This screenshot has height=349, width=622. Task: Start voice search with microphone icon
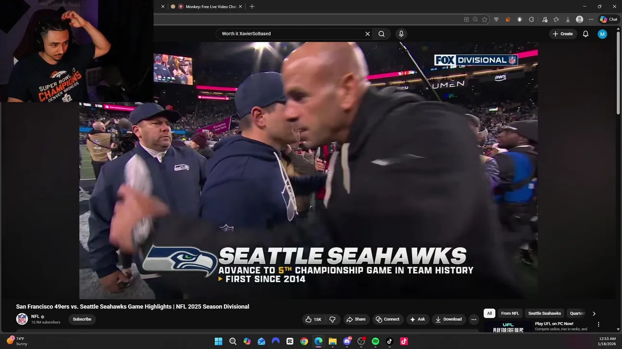[x=401, y=34]
